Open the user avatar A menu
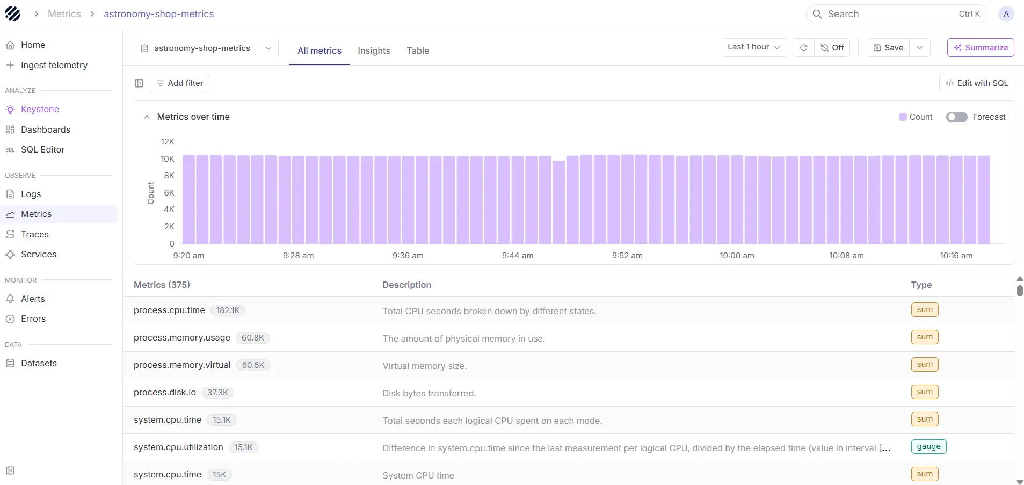Image resolution: width=1024 pixels, height=485 pixels. coord(1006,14)
